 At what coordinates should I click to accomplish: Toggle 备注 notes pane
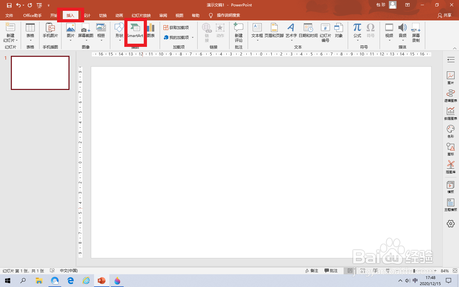pyautogui.click(x=312, y=271)
